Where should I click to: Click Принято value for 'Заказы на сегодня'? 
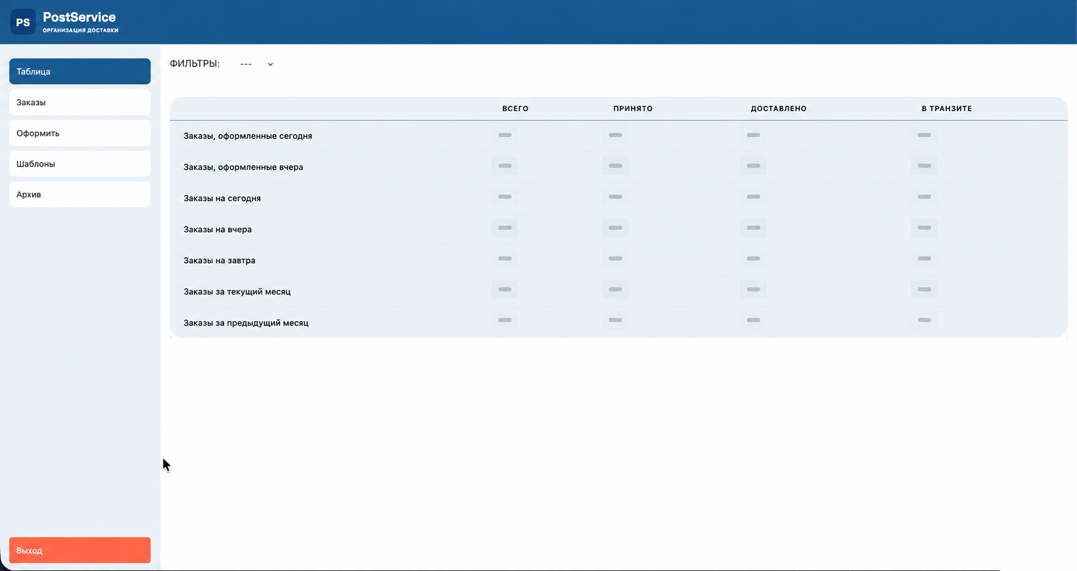pos(615,197)
